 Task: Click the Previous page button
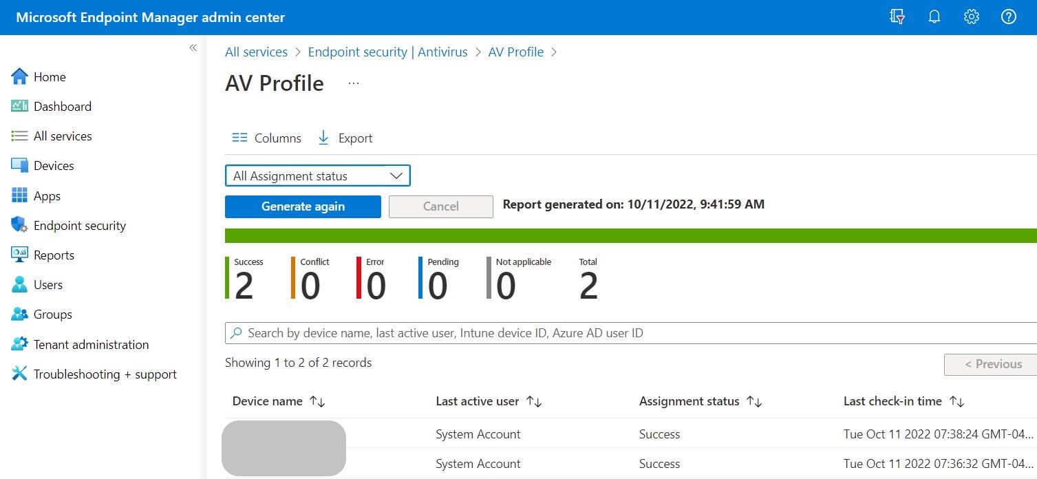[x=990, y=364]
